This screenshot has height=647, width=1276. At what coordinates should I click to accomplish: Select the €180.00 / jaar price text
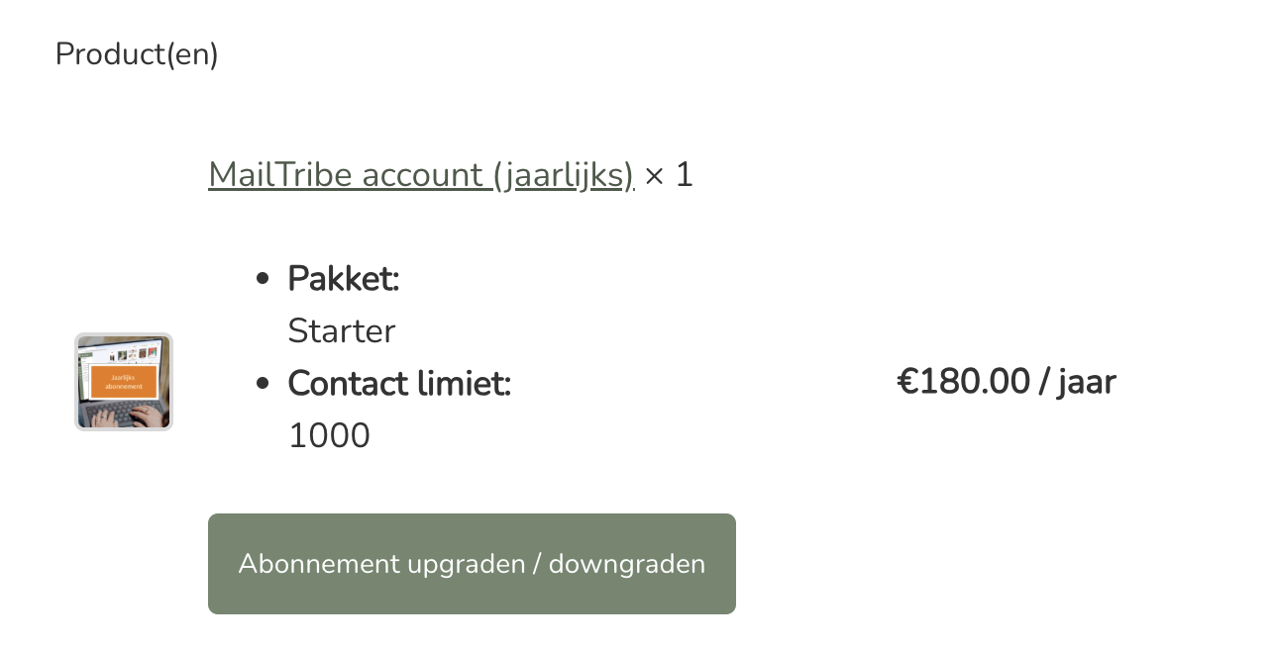point(1006,381)
